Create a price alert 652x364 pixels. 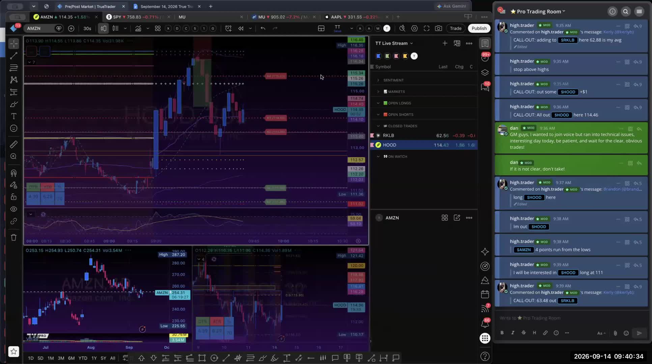click(x=228, y=28)
